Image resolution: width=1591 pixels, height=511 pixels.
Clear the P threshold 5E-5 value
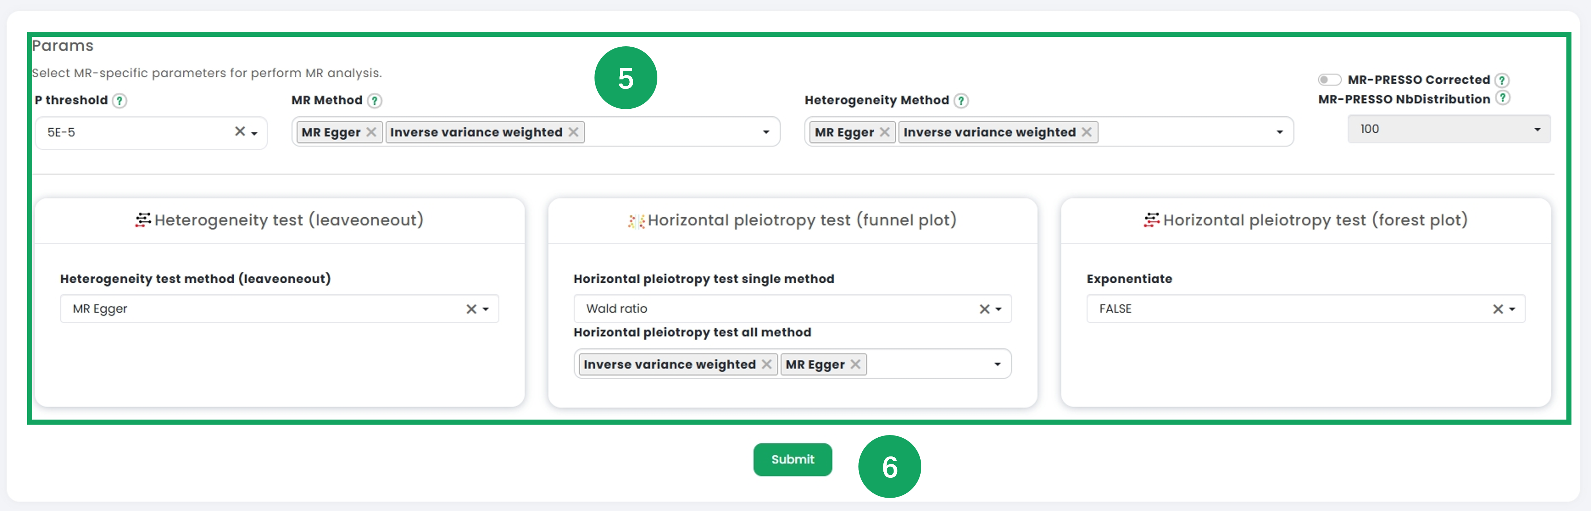click(240, 132)
